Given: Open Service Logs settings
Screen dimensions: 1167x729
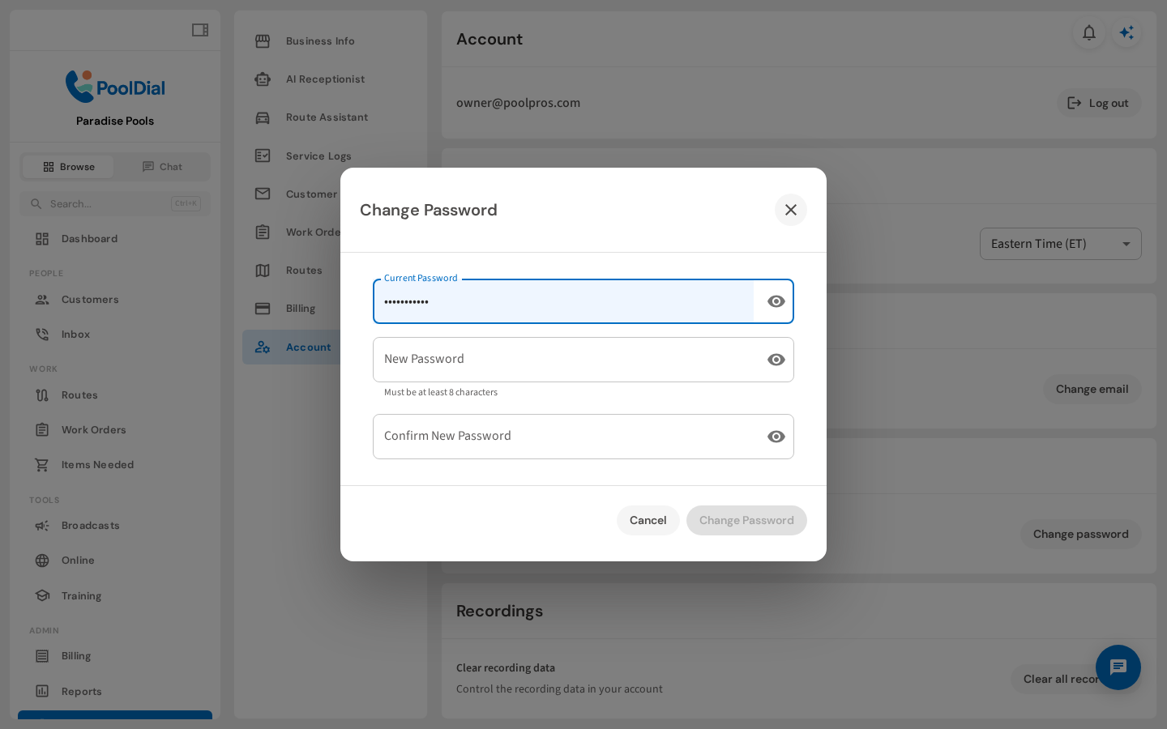Looking at the screenshot, I should [331, 156].
